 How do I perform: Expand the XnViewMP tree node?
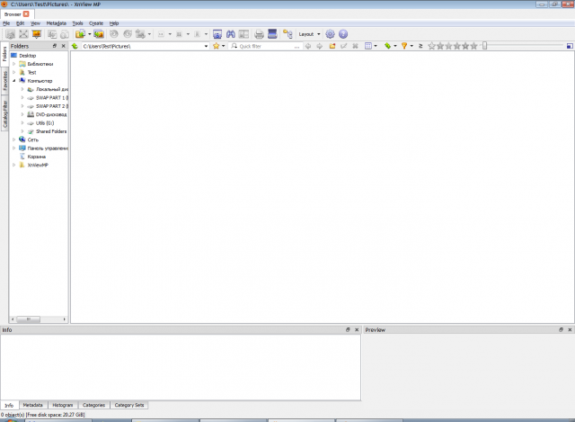[x=14, y=165]
